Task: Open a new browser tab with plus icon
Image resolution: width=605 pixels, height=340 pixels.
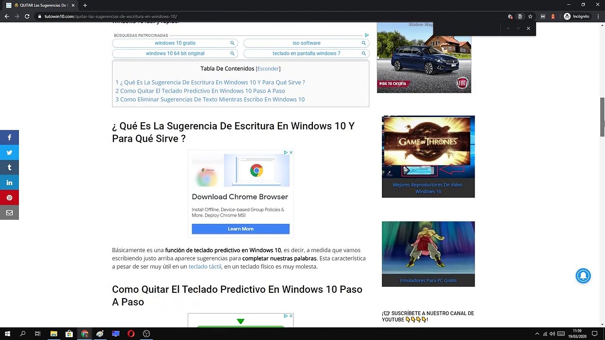Action: (x=85, y=5)
